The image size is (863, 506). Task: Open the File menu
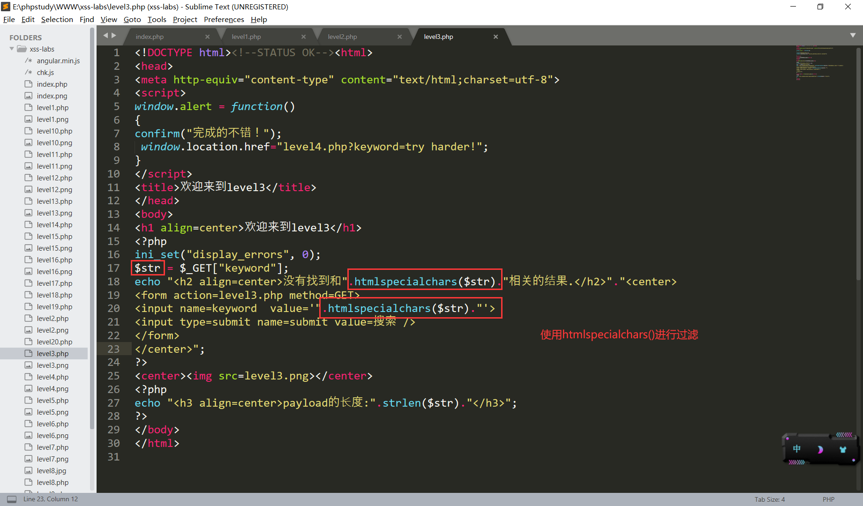coord(9,19)
